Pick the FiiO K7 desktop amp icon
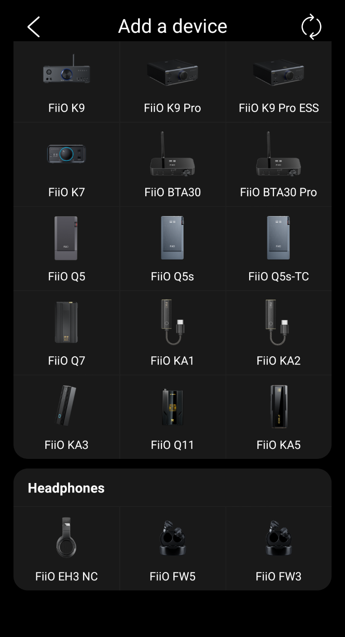Viewport: 345px width, 637px height. point(66,154)
